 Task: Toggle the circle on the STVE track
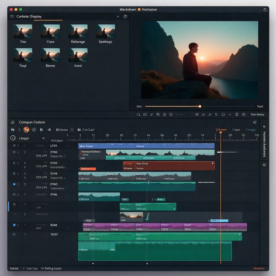(14, 174)
